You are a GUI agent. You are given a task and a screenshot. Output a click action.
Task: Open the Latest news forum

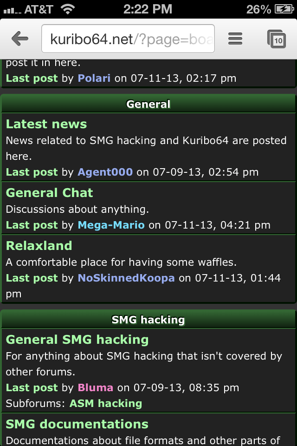click(x=46, y=124)
